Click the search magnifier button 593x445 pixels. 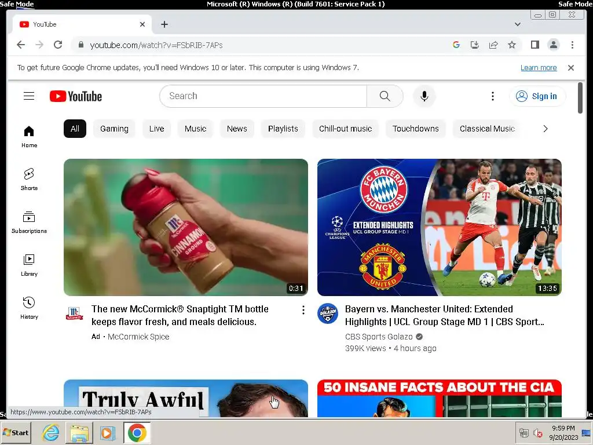pyautogui.click(x=385, y=96)
